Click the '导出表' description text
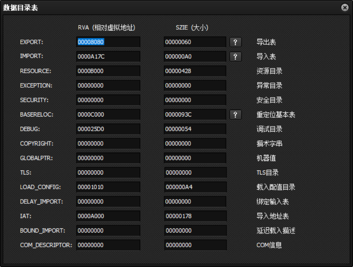 pyautogui.click(x=266, y=42)
